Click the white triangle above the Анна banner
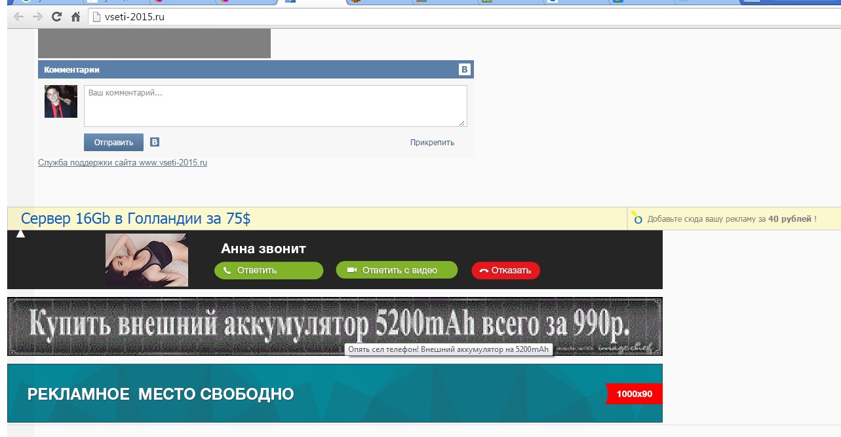This screenshot has height=437, width=841. 20,234
